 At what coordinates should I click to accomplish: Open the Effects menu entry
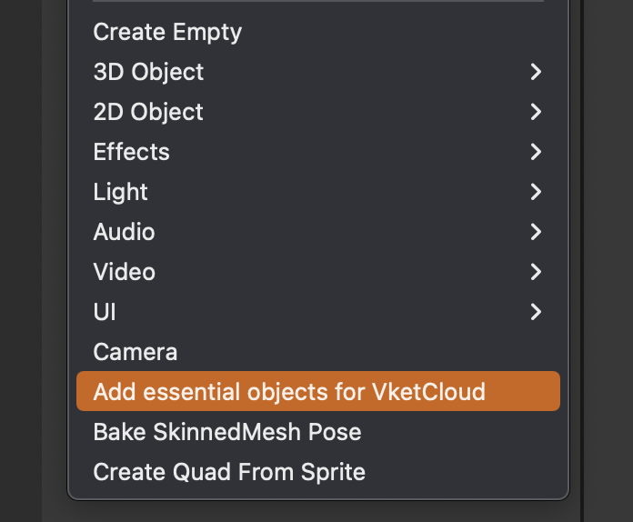(318, 152)
